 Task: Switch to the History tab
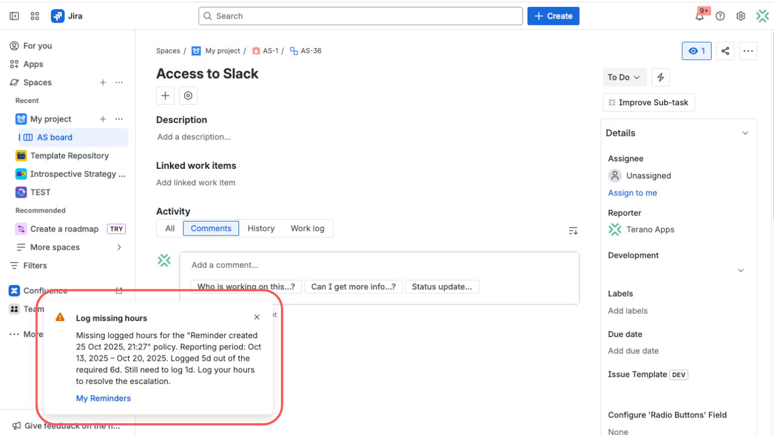click(x=261, y=228)
